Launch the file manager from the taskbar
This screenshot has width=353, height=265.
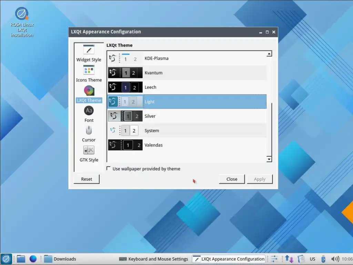click(x=21, y=259)
